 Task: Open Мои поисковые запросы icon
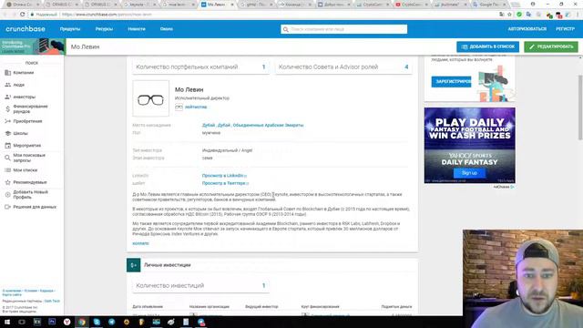[x=8, y=158]
